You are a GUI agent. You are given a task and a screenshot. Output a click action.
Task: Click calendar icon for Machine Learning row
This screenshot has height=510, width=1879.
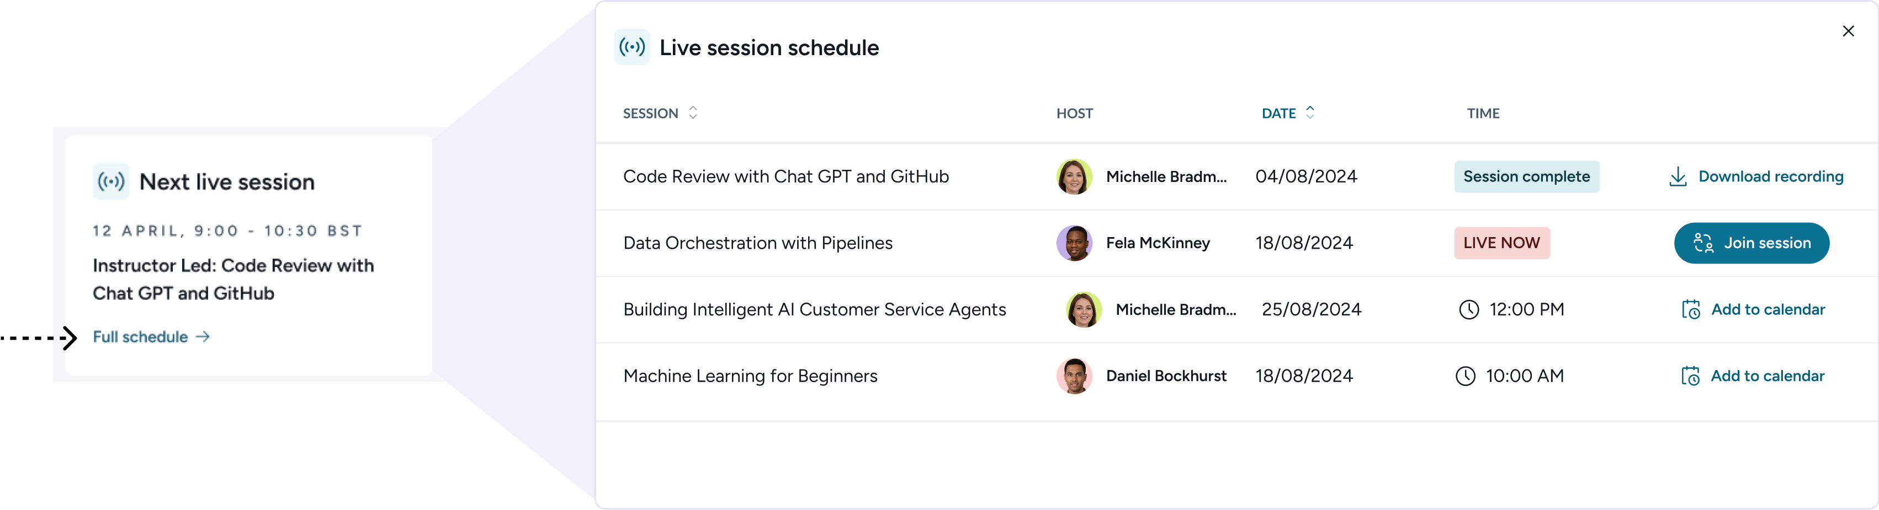[x=1690, y=376]
